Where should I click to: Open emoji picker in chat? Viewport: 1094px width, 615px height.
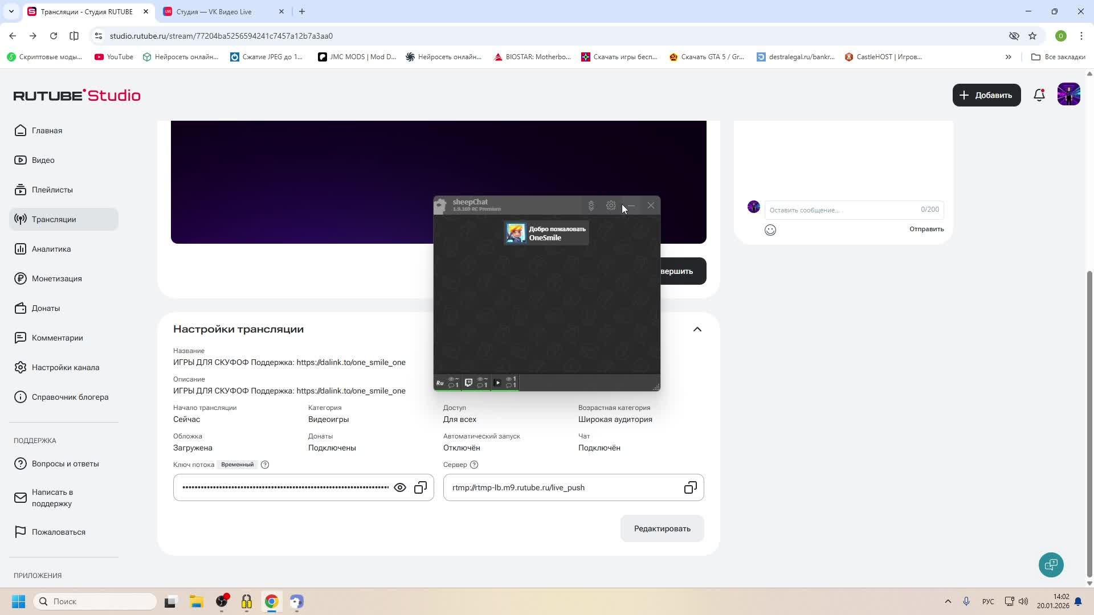[x=770, y=230]
